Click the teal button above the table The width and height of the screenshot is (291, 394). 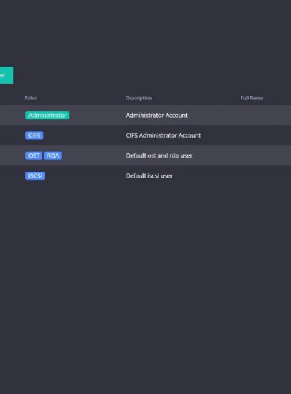tap(7, 75)
